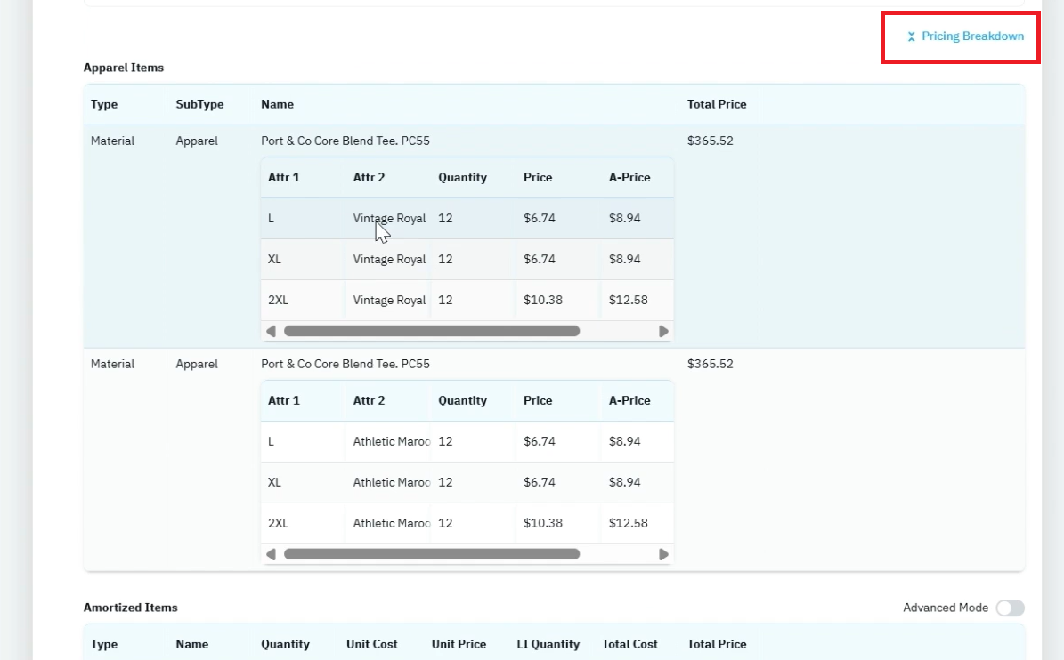Click Price header in first nested table

point(538,178)
